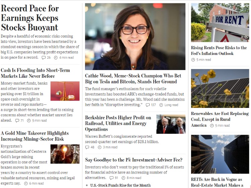This screenshot has height=188, width=251.
Task: Open comments icon on Record Pace article
Action: pyautogui.click(x=44, y=58)
